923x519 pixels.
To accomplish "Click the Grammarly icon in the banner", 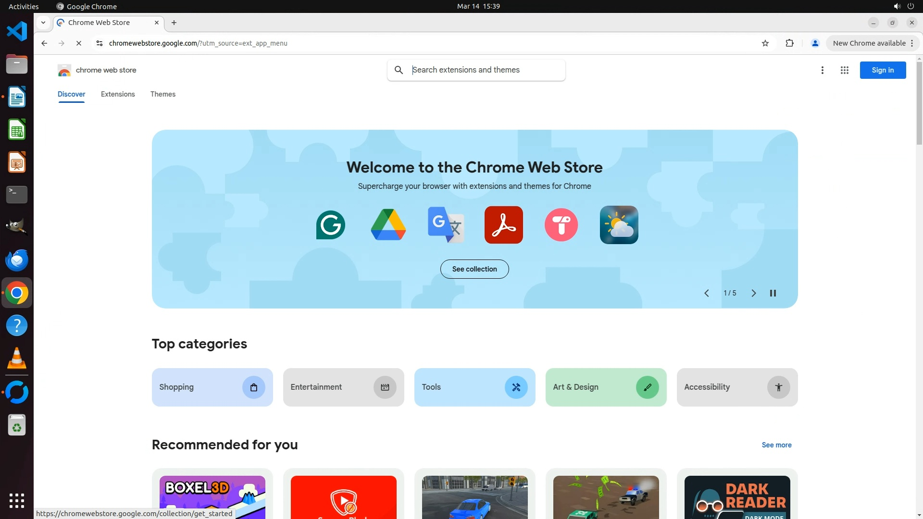I will pos(330,225).
